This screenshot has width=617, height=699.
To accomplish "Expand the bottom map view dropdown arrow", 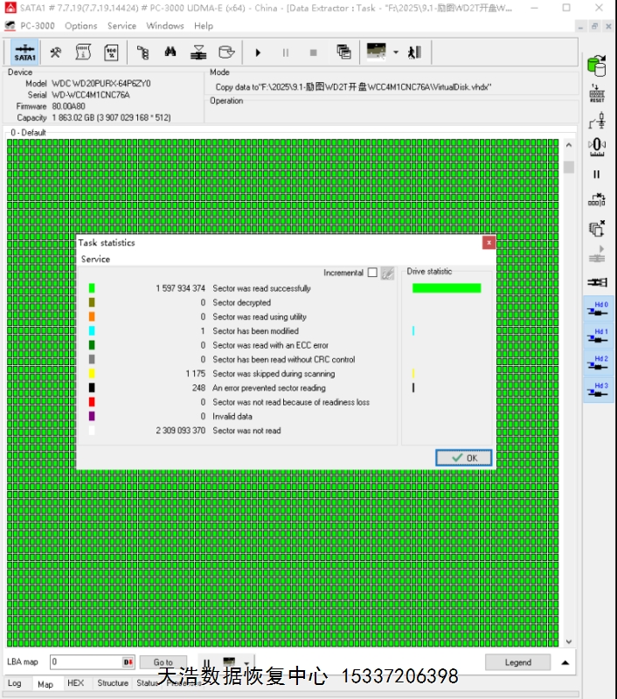I will point(247,663).
